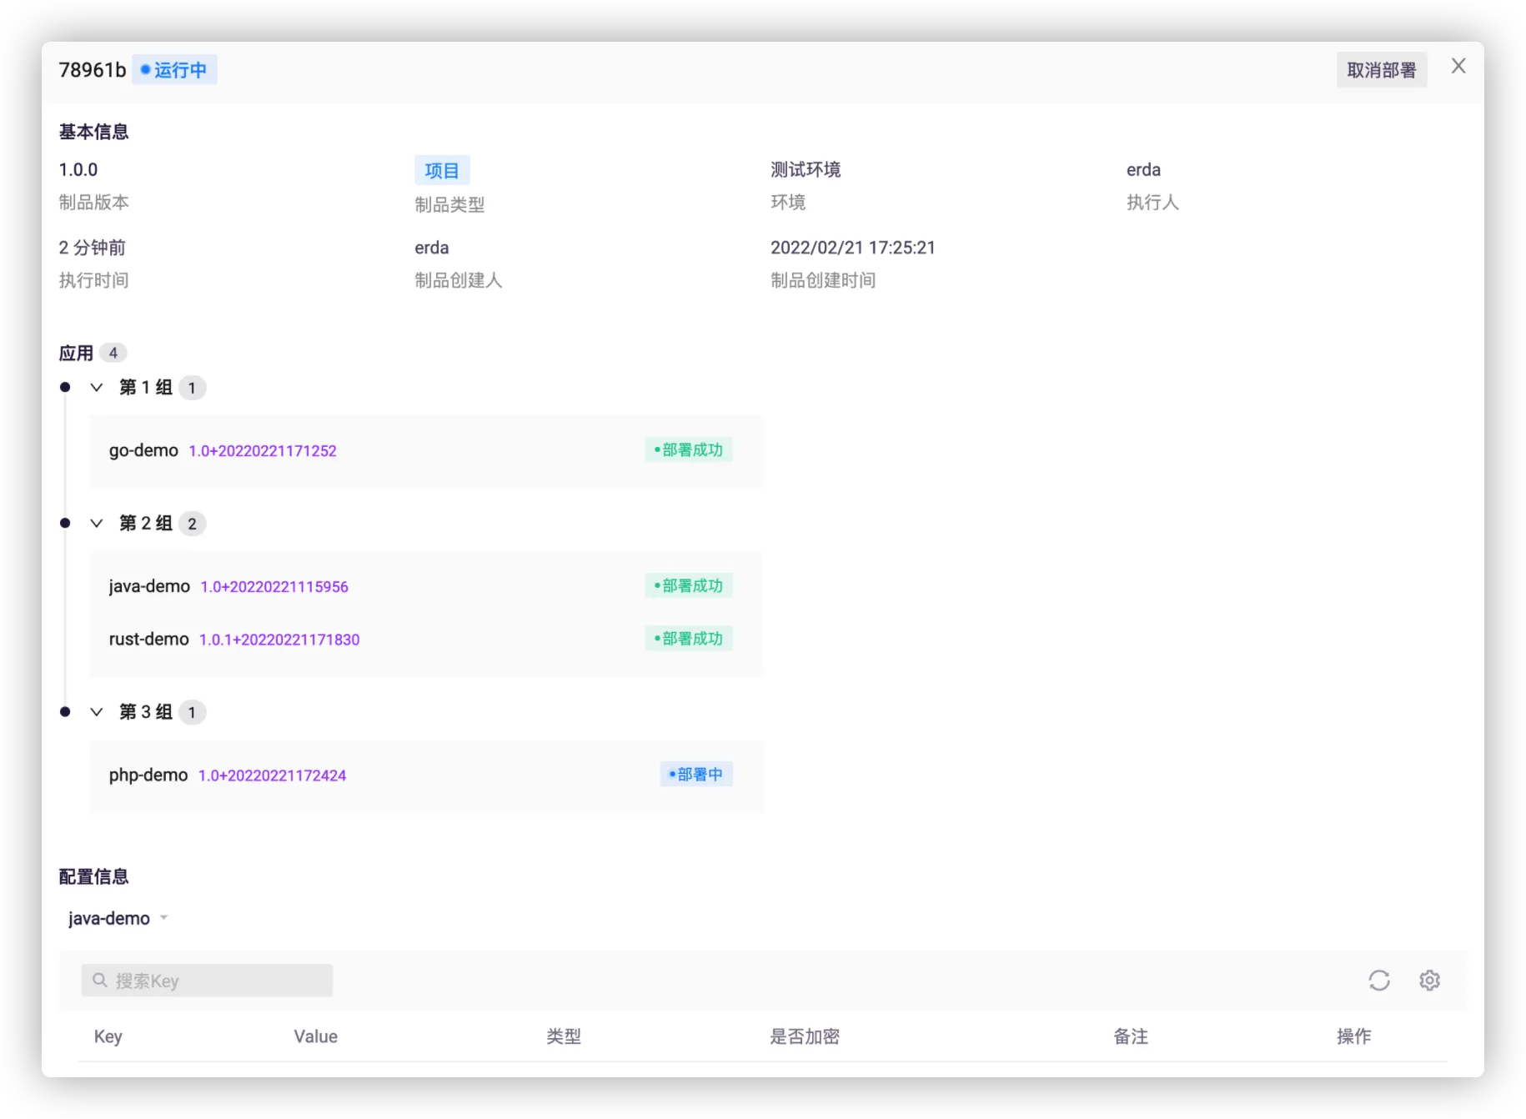Viewport: 1526px width, 1119px height.
Task: Click the 部署成功 status badge for go-demo
Action: pyautogui.click(x=688, y=450)
